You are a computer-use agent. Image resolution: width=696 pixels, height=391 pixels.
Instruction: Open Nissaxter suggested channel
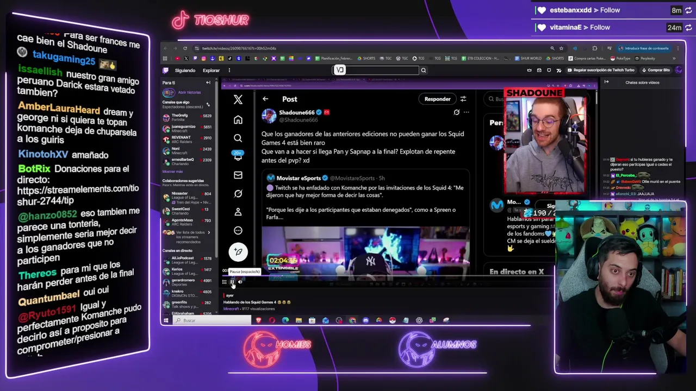point(188,197)
